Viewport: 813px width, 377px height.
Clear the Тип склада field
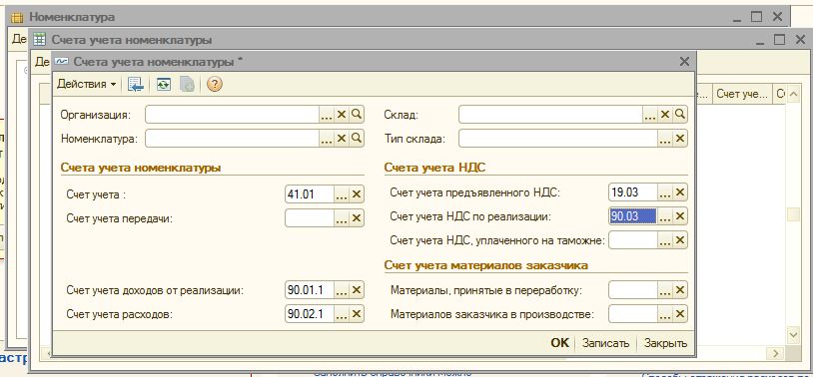680,139
